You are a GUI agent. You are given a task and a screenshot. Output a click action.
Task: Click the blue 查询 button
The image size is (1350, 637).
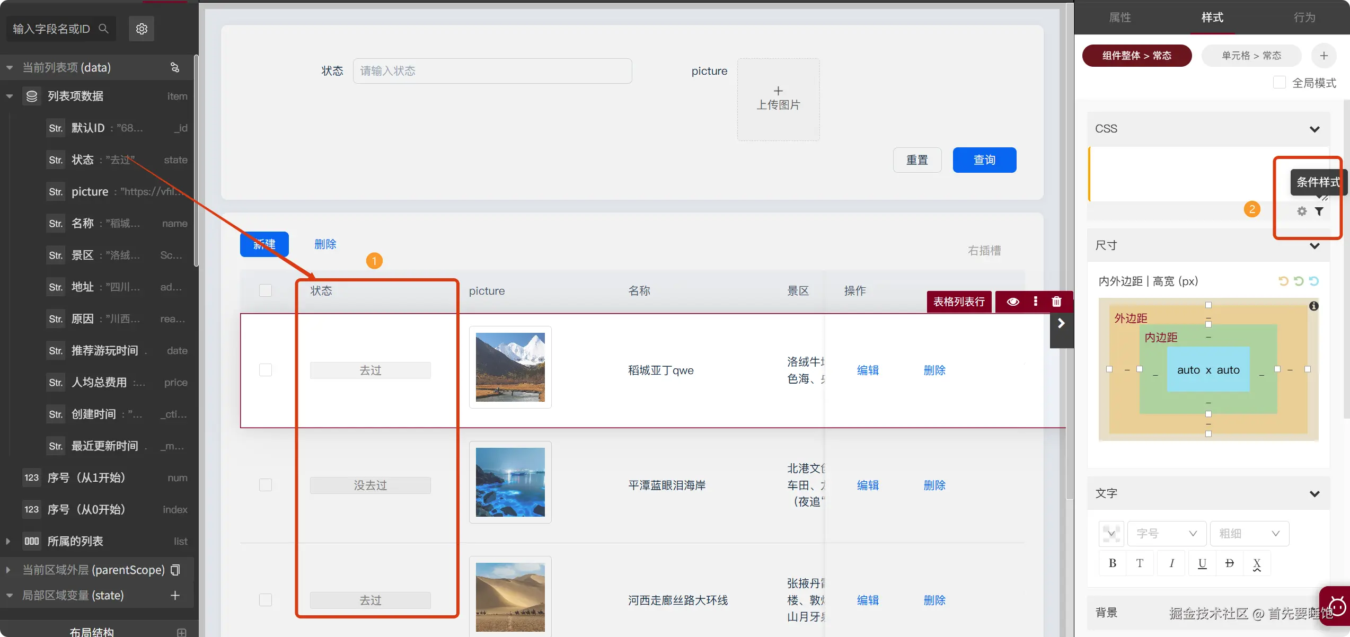click(x=984, y=160)
